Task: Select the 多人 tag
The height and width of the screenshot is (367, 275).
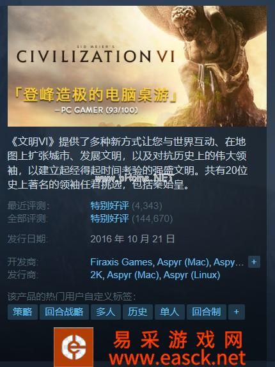Action: pos(106,312)
